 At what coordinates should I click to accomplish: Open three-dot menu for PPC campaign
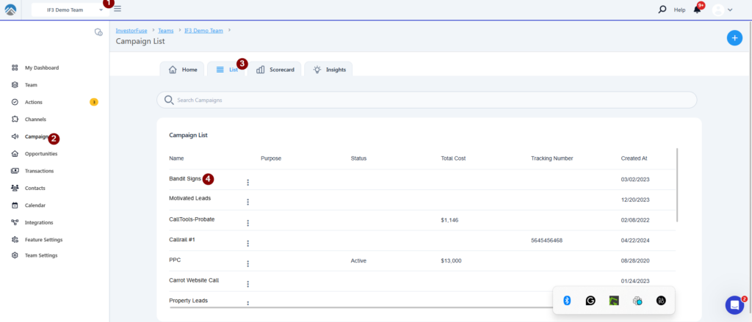(x=248, y=263)
